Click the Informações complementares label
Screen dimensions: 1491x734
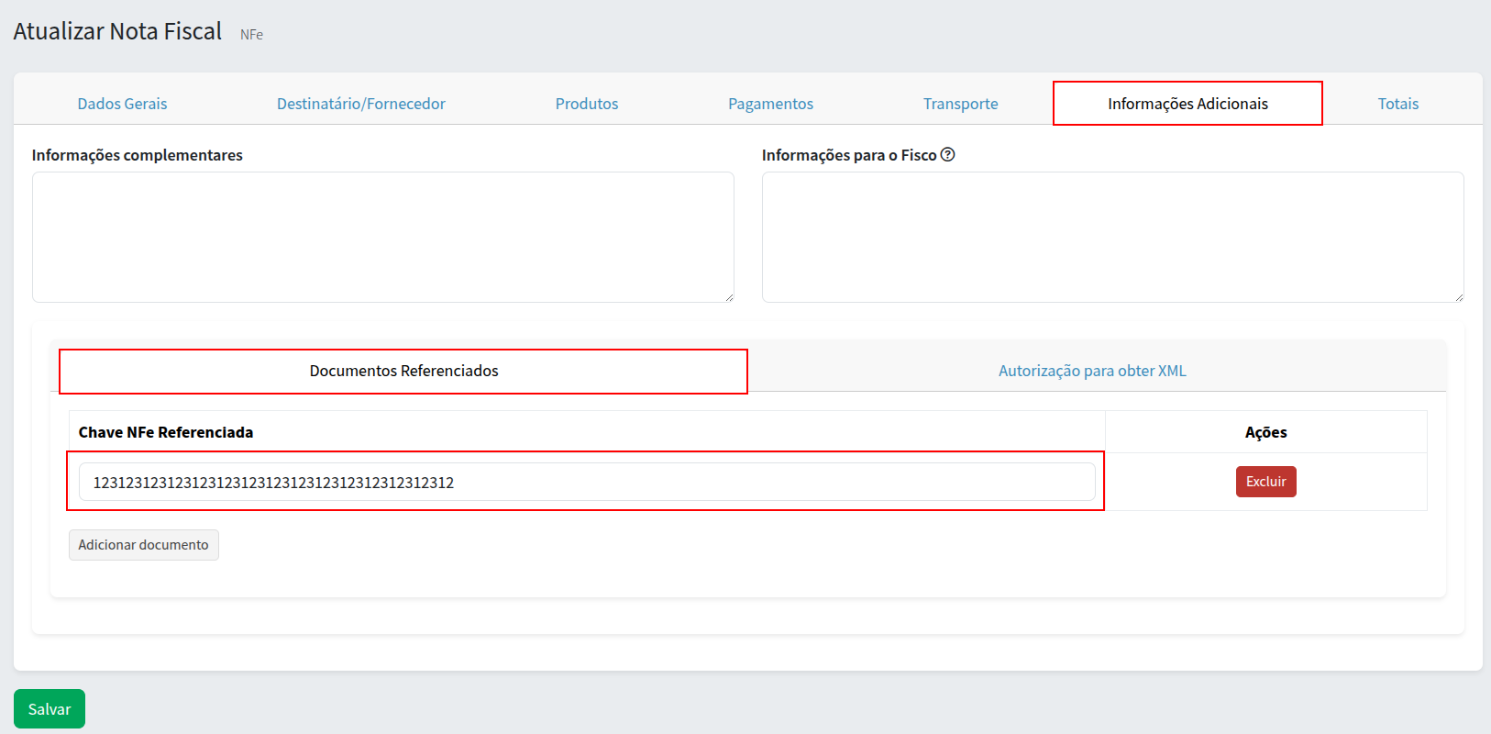[138, 155]
